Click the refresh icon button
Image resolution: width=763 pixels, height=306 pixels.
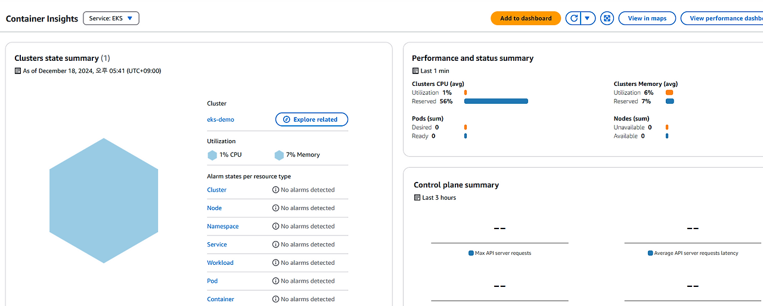click(573, 18)
